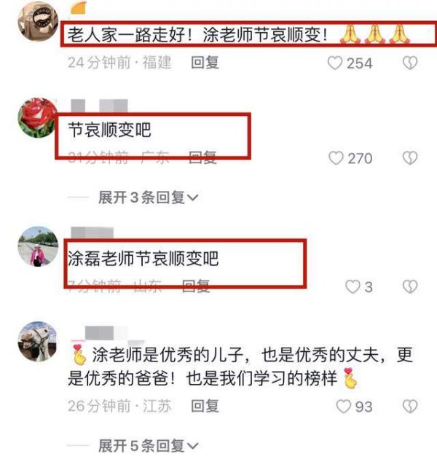This screenshot has width=437, height=470.
Task: Dislike the 节哀顺变吧 comment via broken heart
Action: point(410,158)
